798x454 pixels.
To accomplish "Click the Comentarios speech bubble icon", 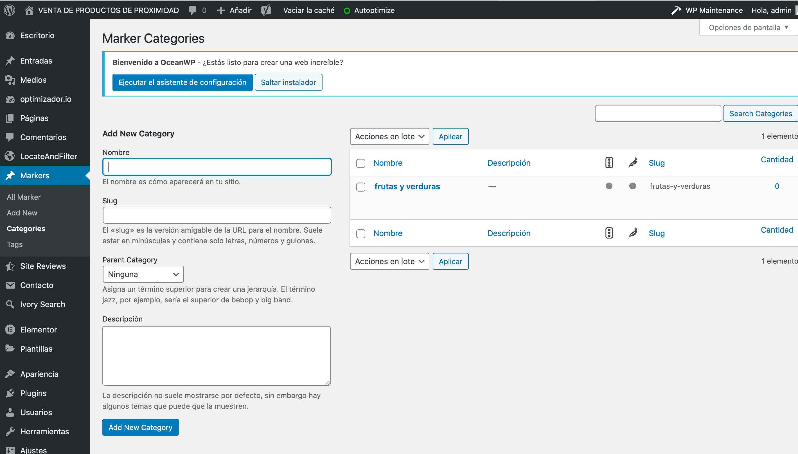I will point(10,137).
